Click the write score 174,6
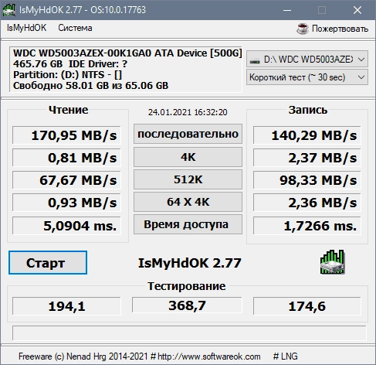 [x=307, y=306]
